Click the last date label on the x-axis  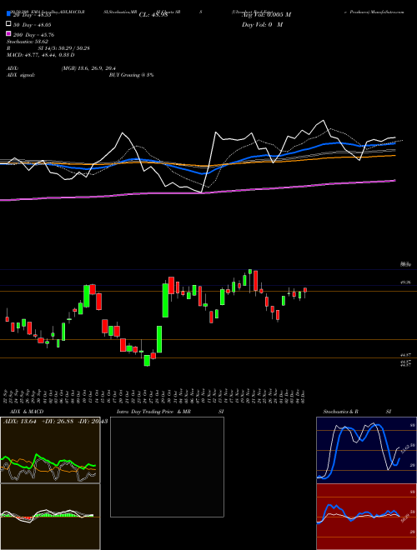pos(303,396)
